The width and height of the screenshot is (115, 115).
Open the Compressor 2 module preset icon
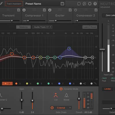96,10
